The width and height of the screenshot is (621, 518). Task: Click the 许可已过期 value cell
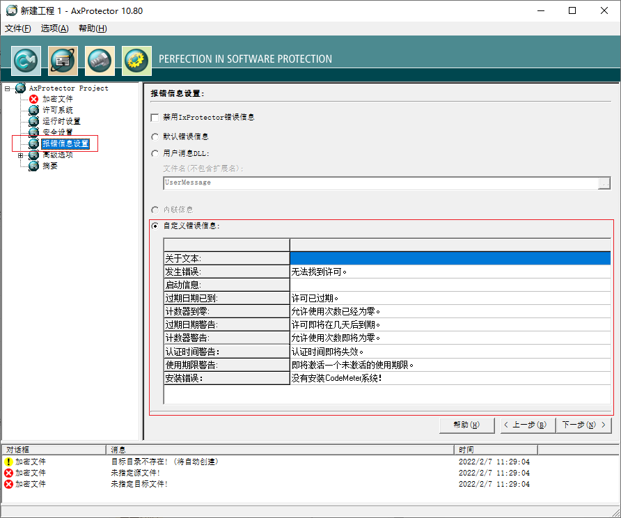[x=450, y=298]
